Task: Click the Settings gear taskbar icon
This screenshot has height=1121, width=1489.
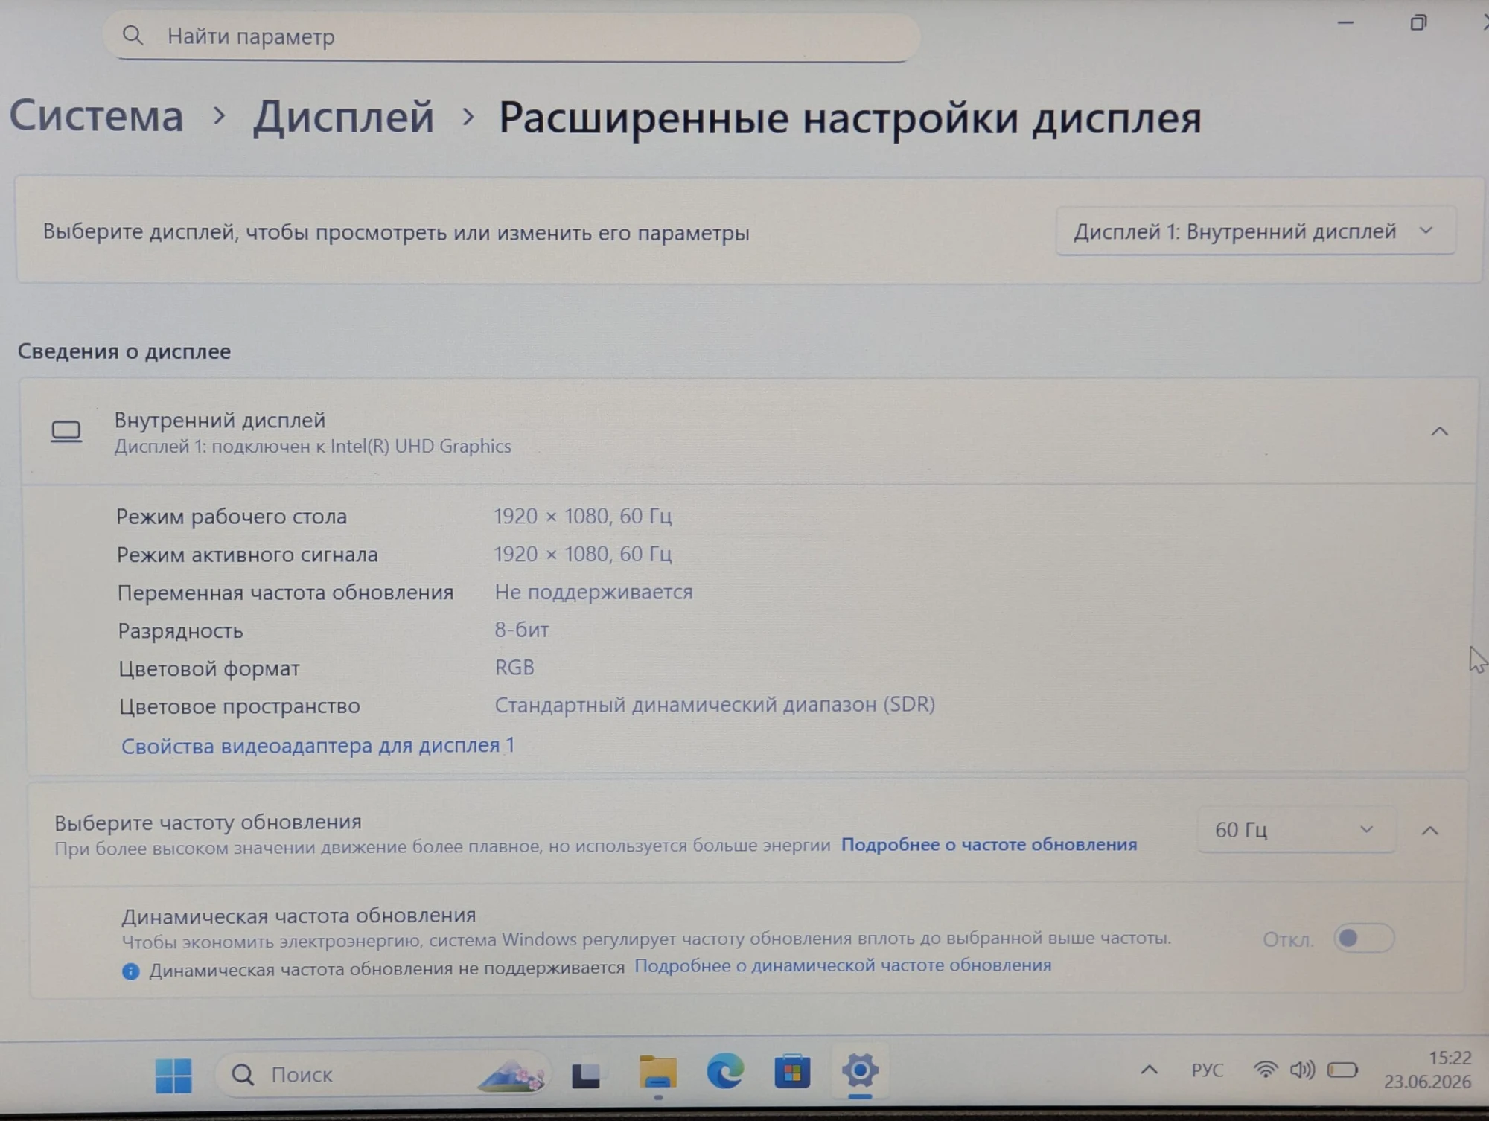Action: coord(860,1071)
